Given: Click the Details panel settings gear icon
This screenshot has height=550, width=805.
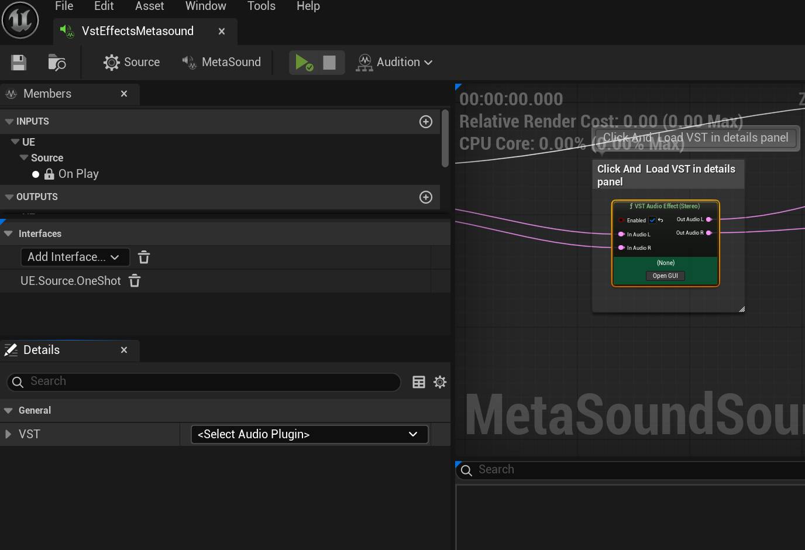Looking at the screenshot, I should pos(440,381).
